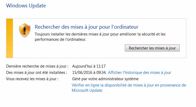This screenshot has height=107, width=196.
Task: Click the yellow warning shield icon
Action: pos(24,30)
